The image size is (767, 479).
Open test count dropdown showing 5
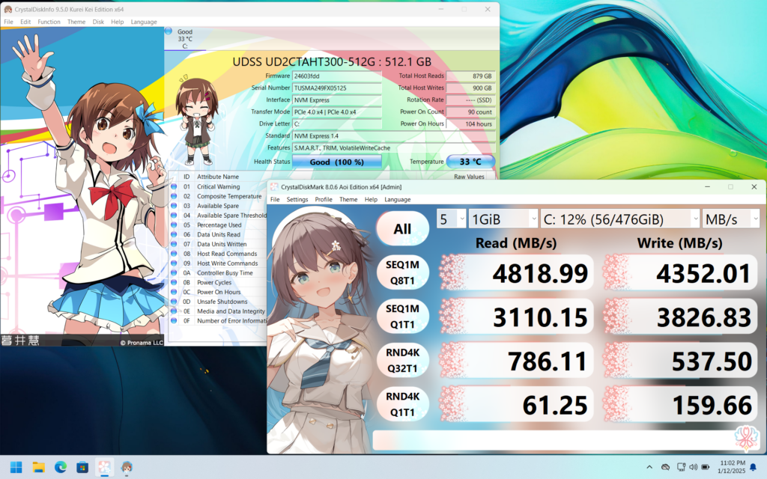pos(451,219)
